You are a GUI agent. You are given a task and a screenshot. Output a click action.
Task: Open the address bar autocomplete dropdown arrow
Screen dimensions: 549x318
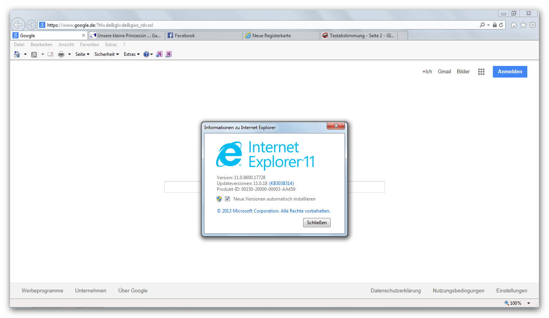(488, 25)
